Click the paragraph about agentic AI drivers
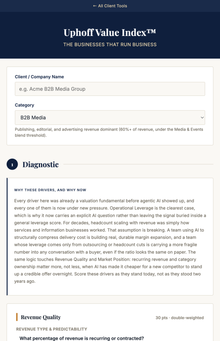 (x=110, y=241)
